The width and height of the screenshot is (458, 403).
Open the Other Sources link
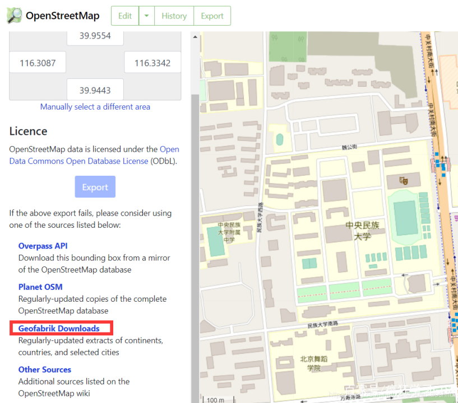[44, 369]
